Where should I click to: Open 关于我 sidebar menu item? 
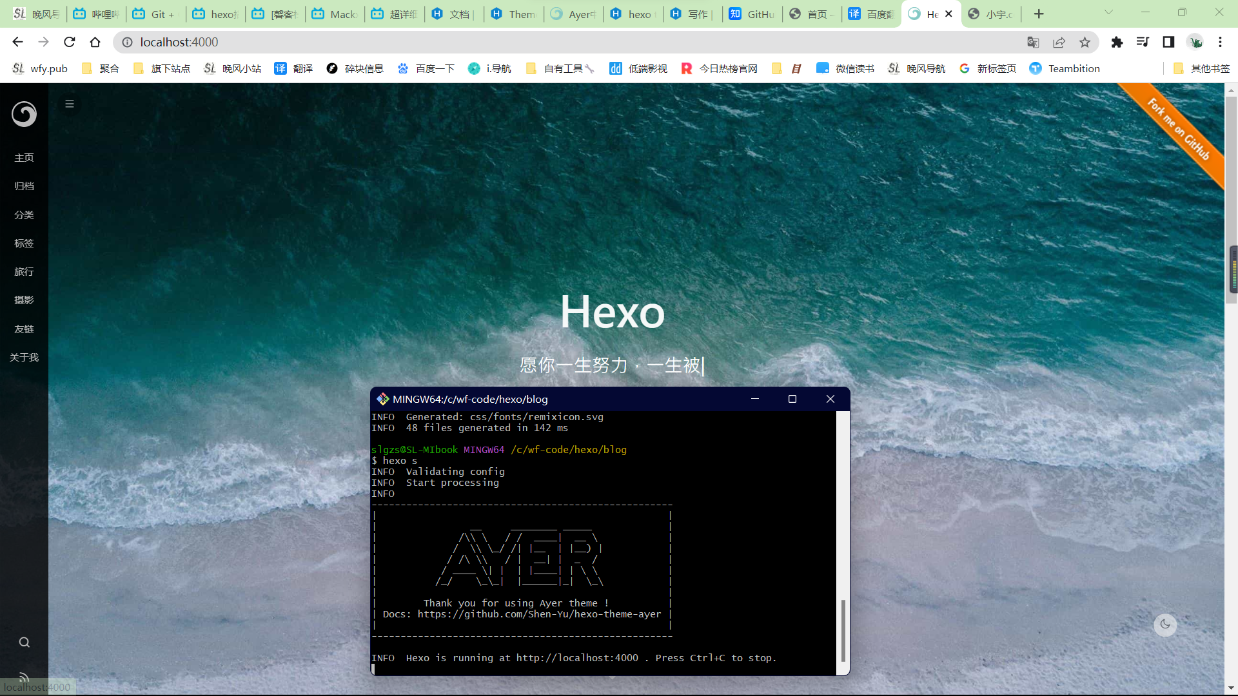pyautogui.click(x=24, y=357)
